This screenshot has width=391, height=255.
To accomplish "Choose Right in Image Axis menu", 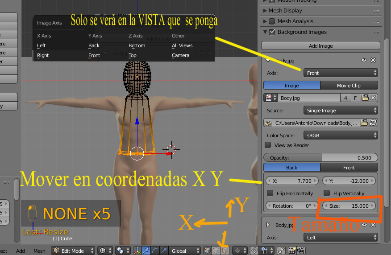I will [43, 55].
